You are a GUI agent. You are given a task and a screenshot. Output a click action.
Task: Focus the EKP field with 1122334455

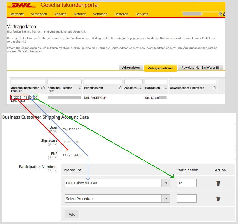148,155
